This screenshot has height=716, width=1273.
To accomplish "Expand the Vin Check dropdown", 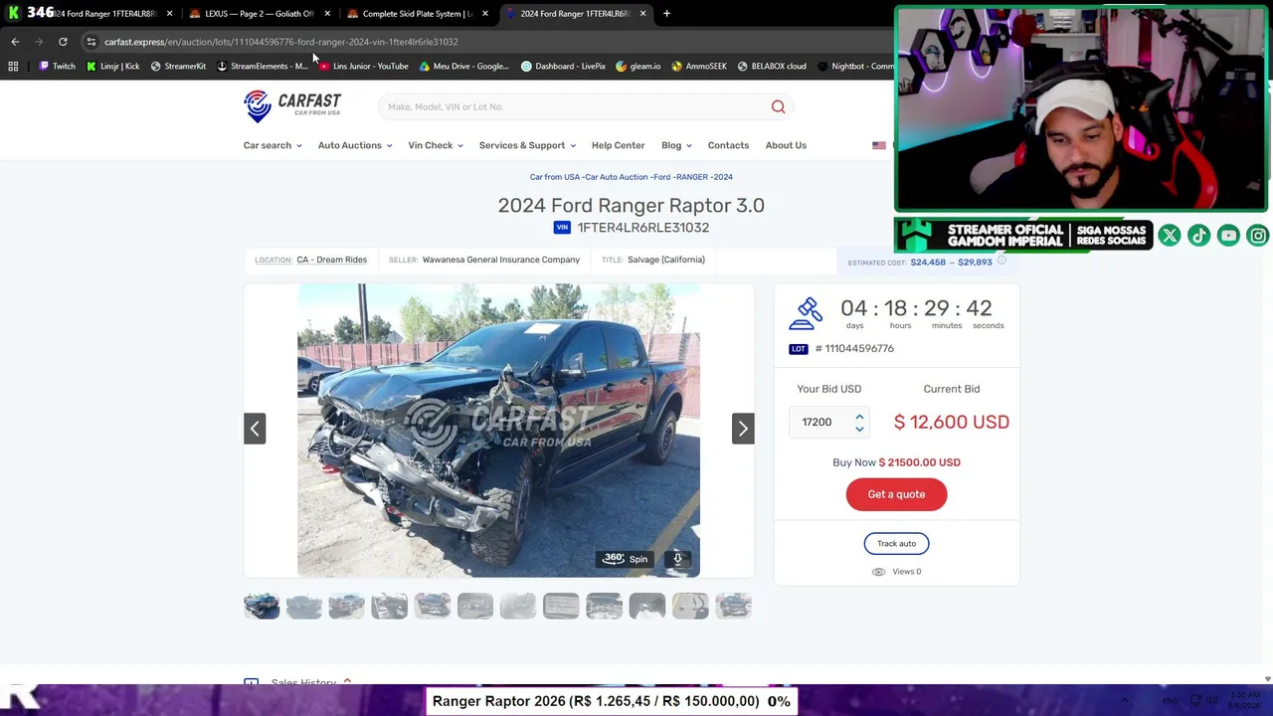I will click(436, 145).
